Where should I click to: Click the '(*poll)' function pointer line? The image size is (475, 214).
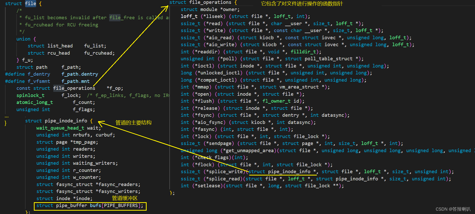pyautogui.click(x=272, y=59)
